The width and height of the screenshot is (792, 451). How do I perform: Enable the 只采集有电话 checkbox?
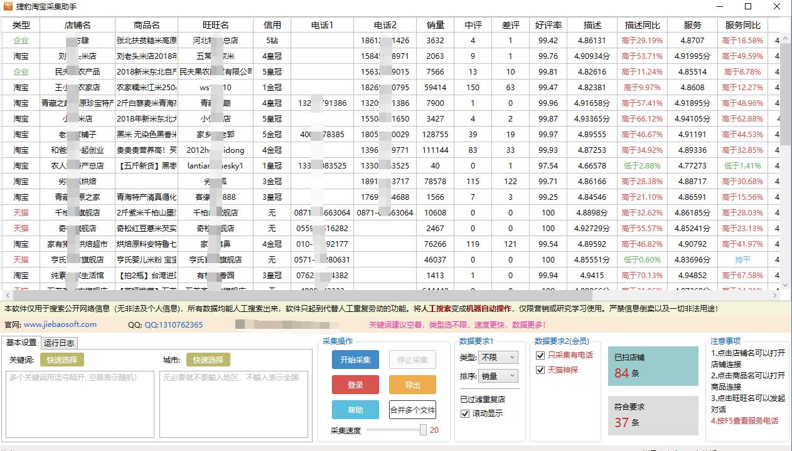pyautogui.click(x=540, y=355)
